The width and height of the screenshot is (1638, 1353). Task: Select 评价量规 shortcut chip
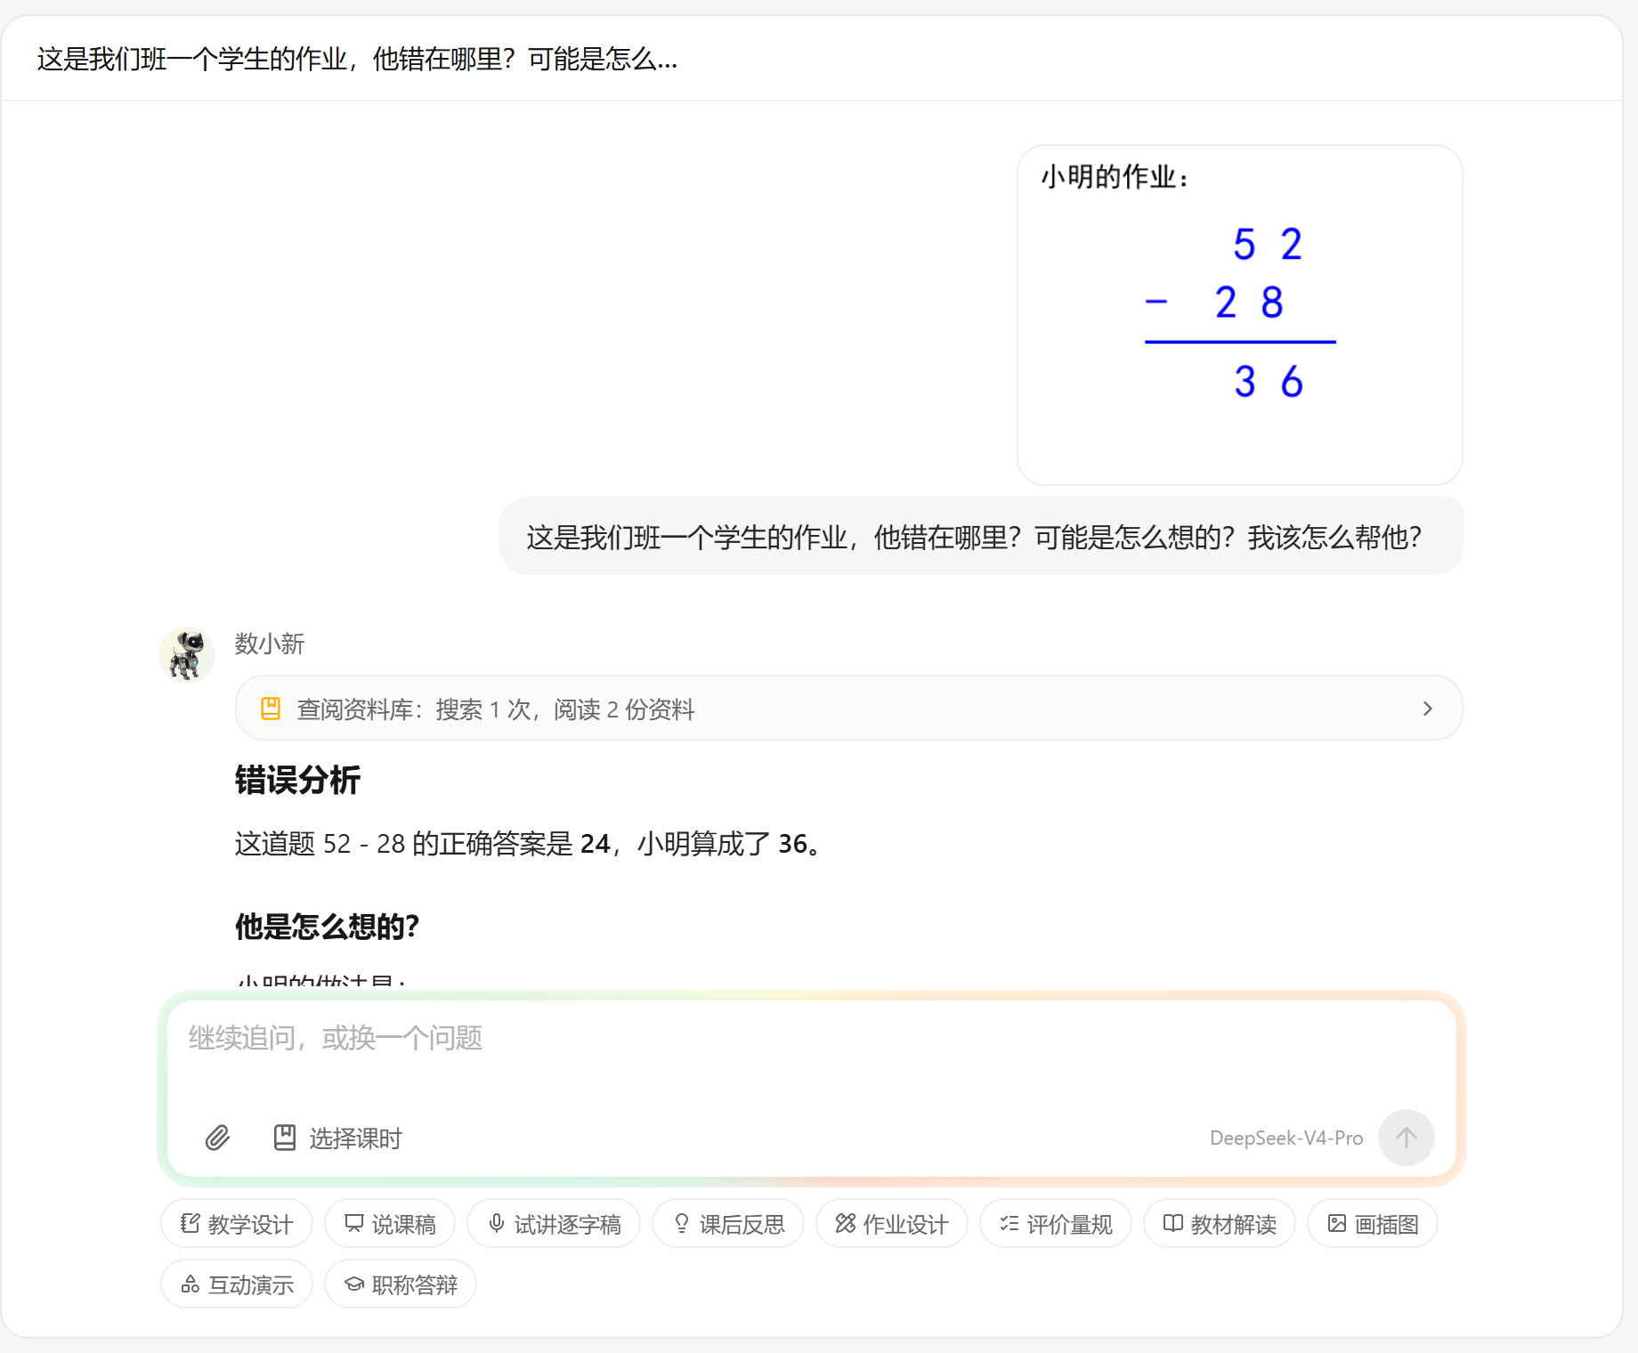pos(1056,1224)
